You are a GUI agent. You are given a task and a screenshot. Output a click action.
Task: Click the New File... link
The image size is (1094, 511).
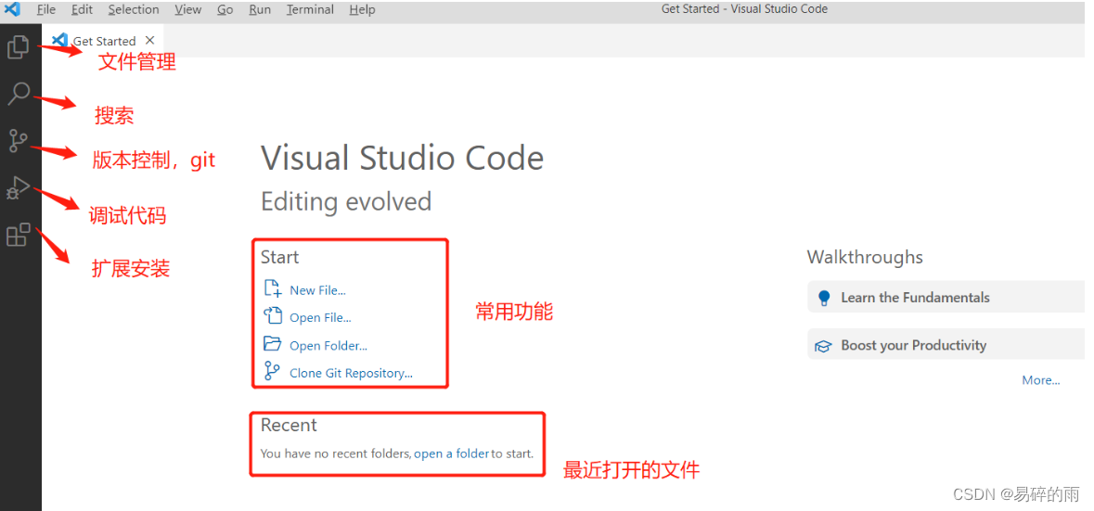click(317, 290)
